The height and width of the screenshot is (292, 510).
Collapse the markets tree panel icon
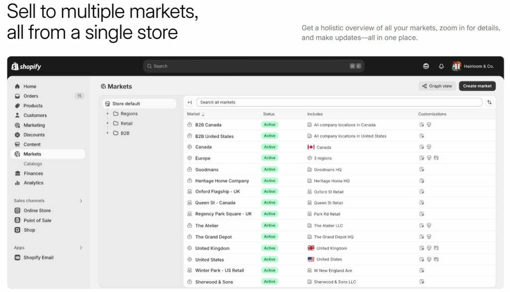point(190,102)
